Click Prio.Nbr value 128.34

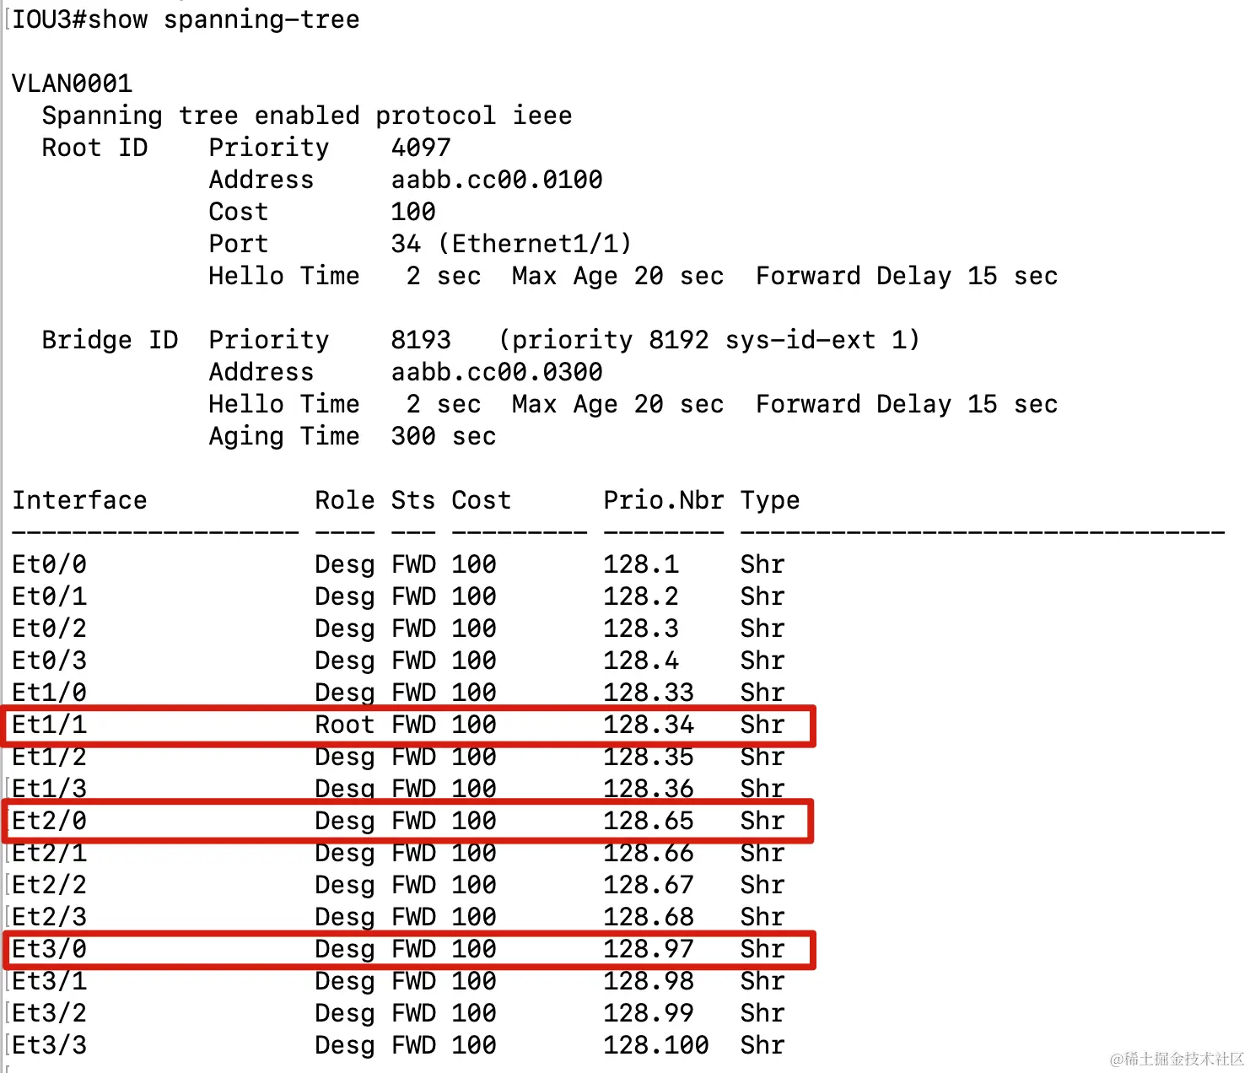(649, 725)
